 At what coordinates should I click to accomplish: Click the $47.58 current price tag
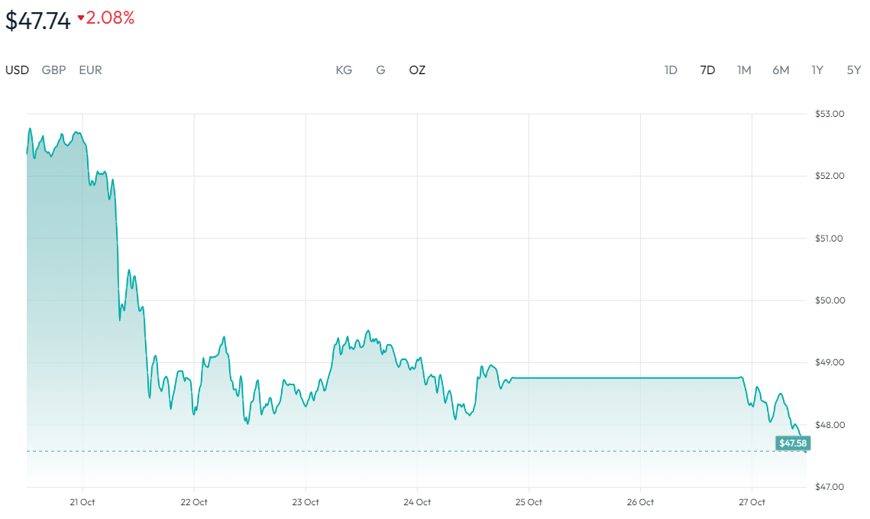792,443
